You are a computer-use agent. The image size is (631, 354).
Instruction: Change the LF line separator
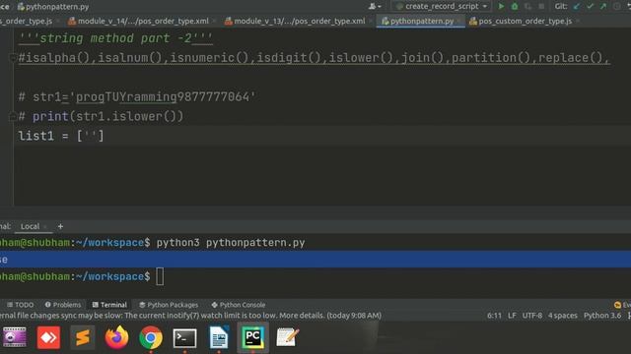coord(512,316)
